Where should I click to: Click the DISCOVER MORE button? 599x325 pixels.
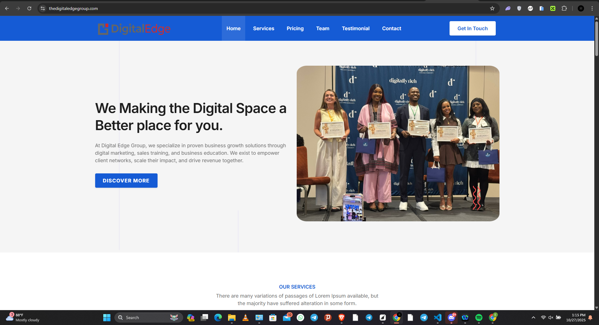pyautogui.click(x=126, y=181)
